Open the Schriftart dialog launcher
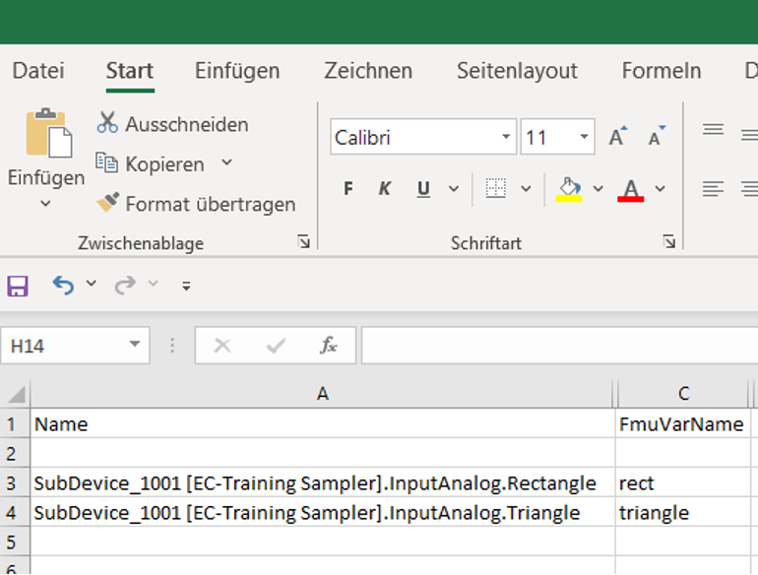Screen dimensions: 758x575 669,241
